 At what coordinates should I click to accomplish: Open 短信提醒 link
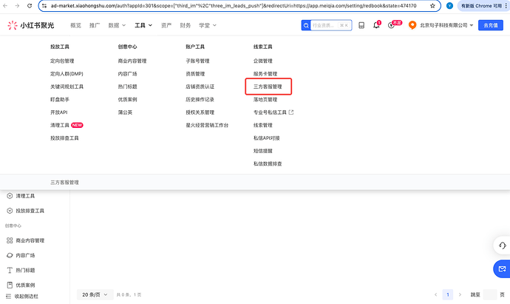pos(263,151)
